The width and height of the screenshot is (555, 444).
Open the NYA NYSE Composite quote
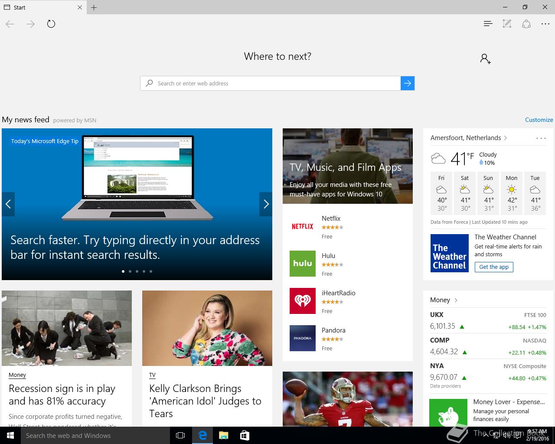click(x=488, y=372)
